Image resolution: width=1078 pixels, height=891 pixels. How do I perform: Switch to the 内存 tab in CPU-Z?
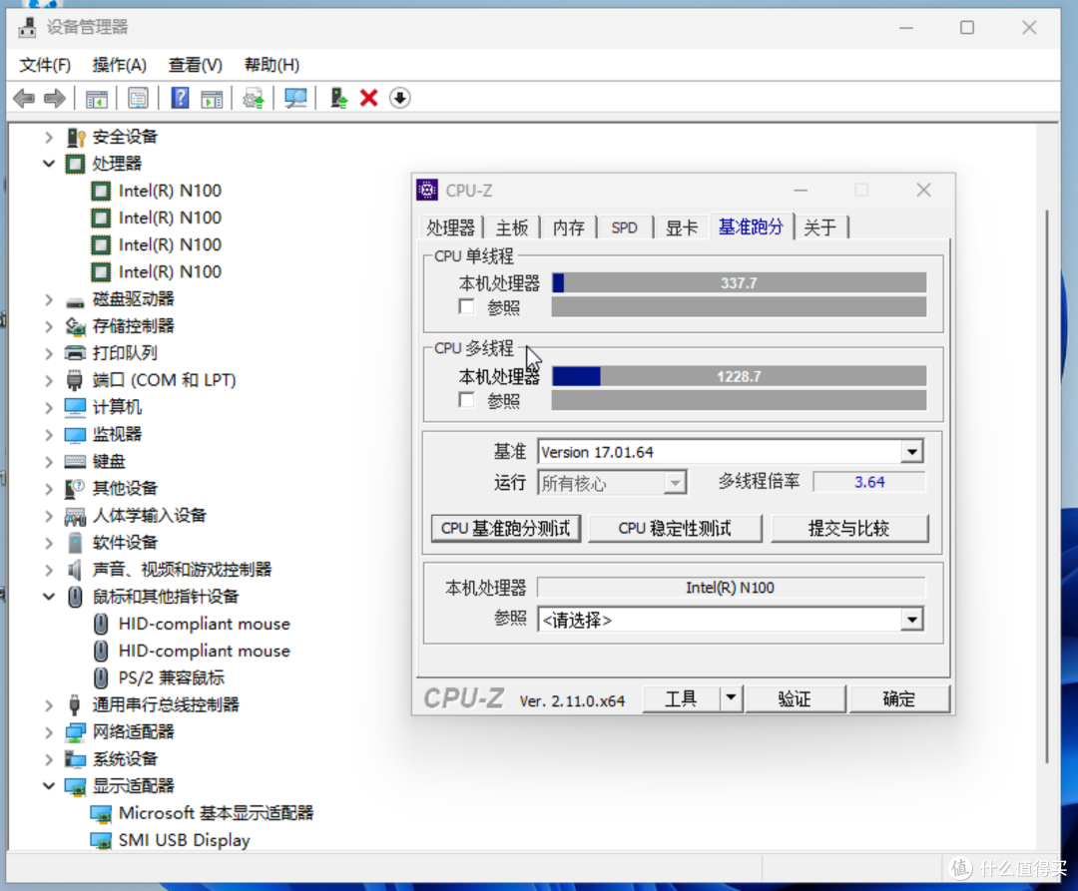click(569, 228)
